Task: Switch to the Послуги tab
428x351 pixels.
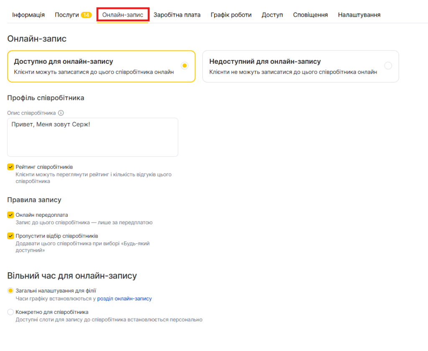Action: tap(67, 15)
